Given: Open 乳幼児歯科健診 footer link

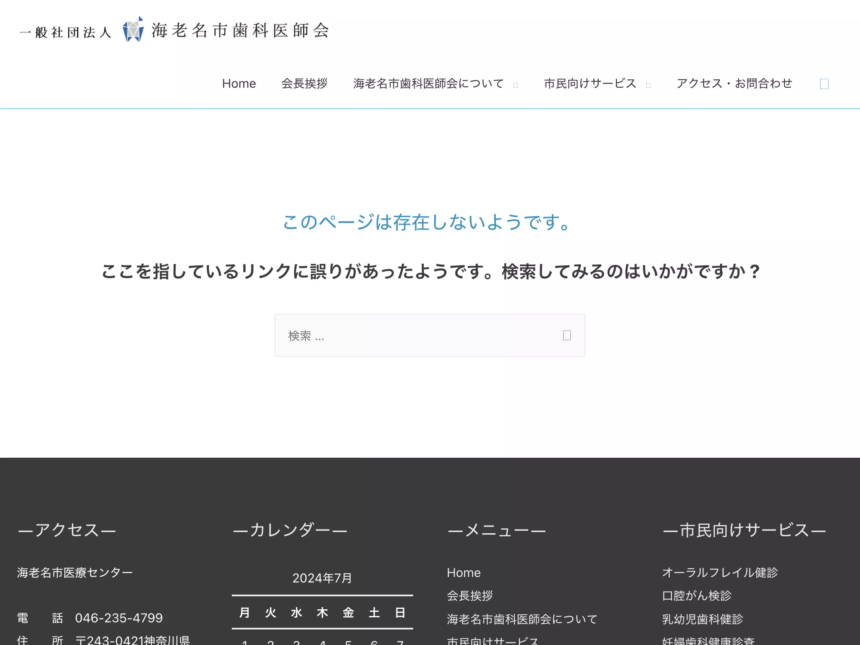Looking at the screenshot, I should [703, 619].
